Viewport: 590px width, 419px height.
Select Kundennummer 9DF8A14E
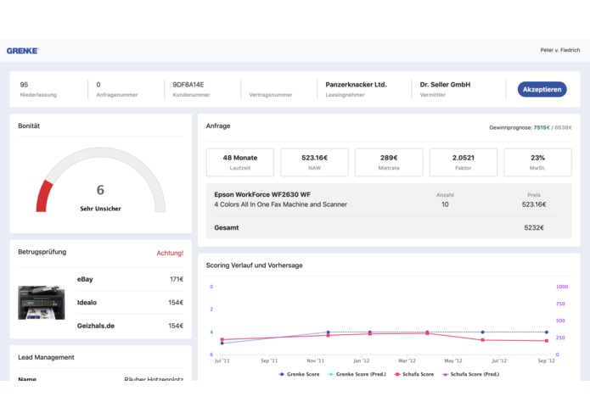(188, 85)
